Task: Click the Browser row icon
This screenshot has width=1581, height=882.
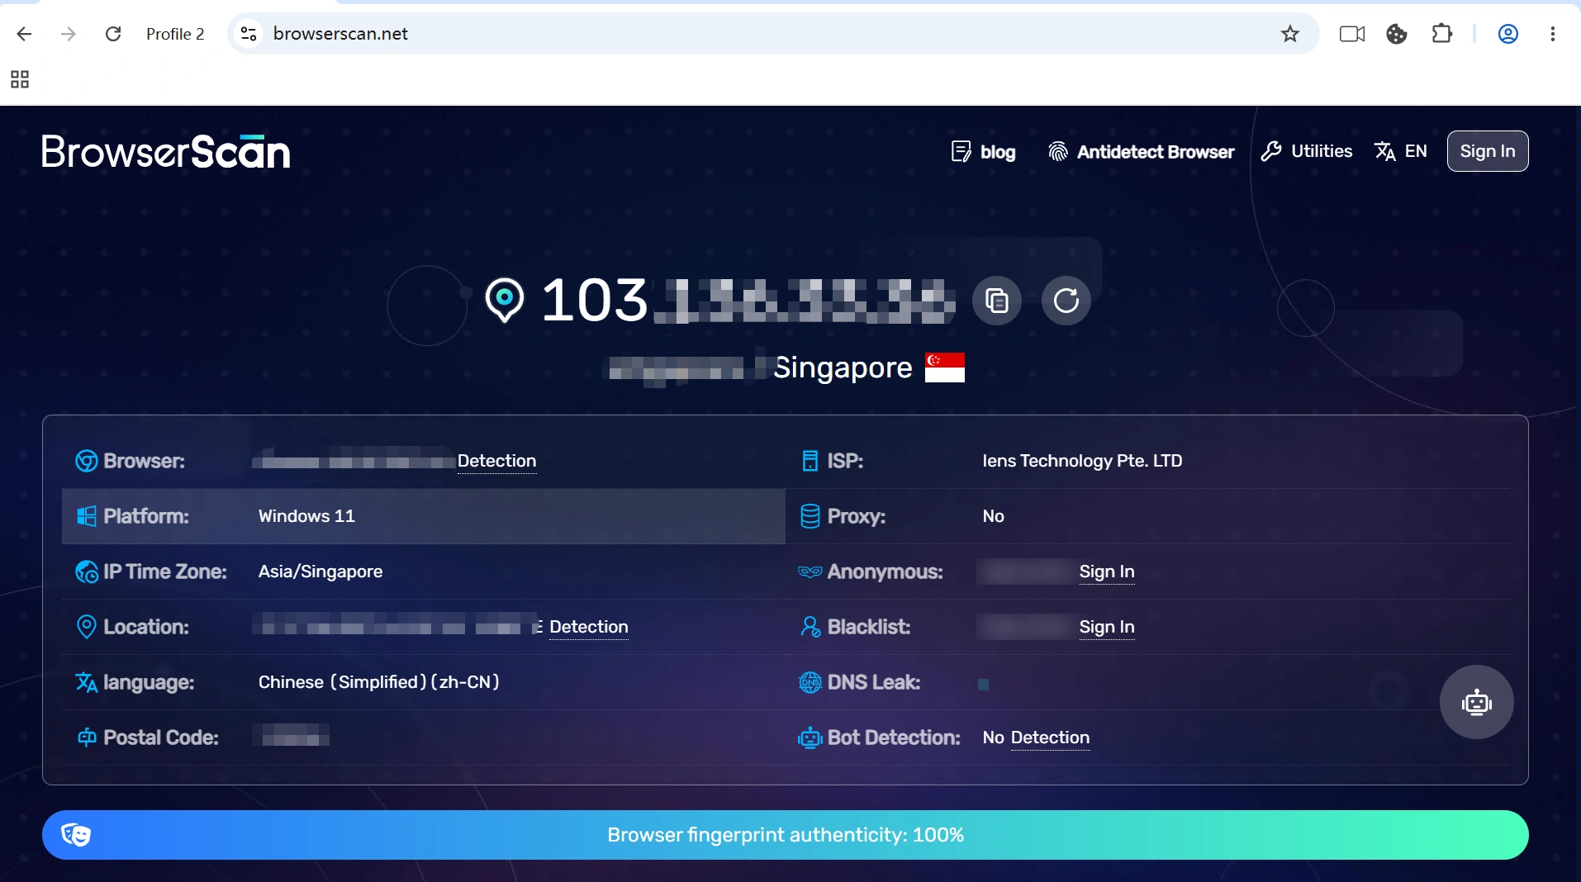Action: coord(86,461)
